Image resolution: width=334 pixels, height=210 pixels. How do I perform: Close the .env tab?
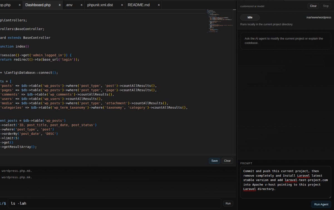[82, 5]
